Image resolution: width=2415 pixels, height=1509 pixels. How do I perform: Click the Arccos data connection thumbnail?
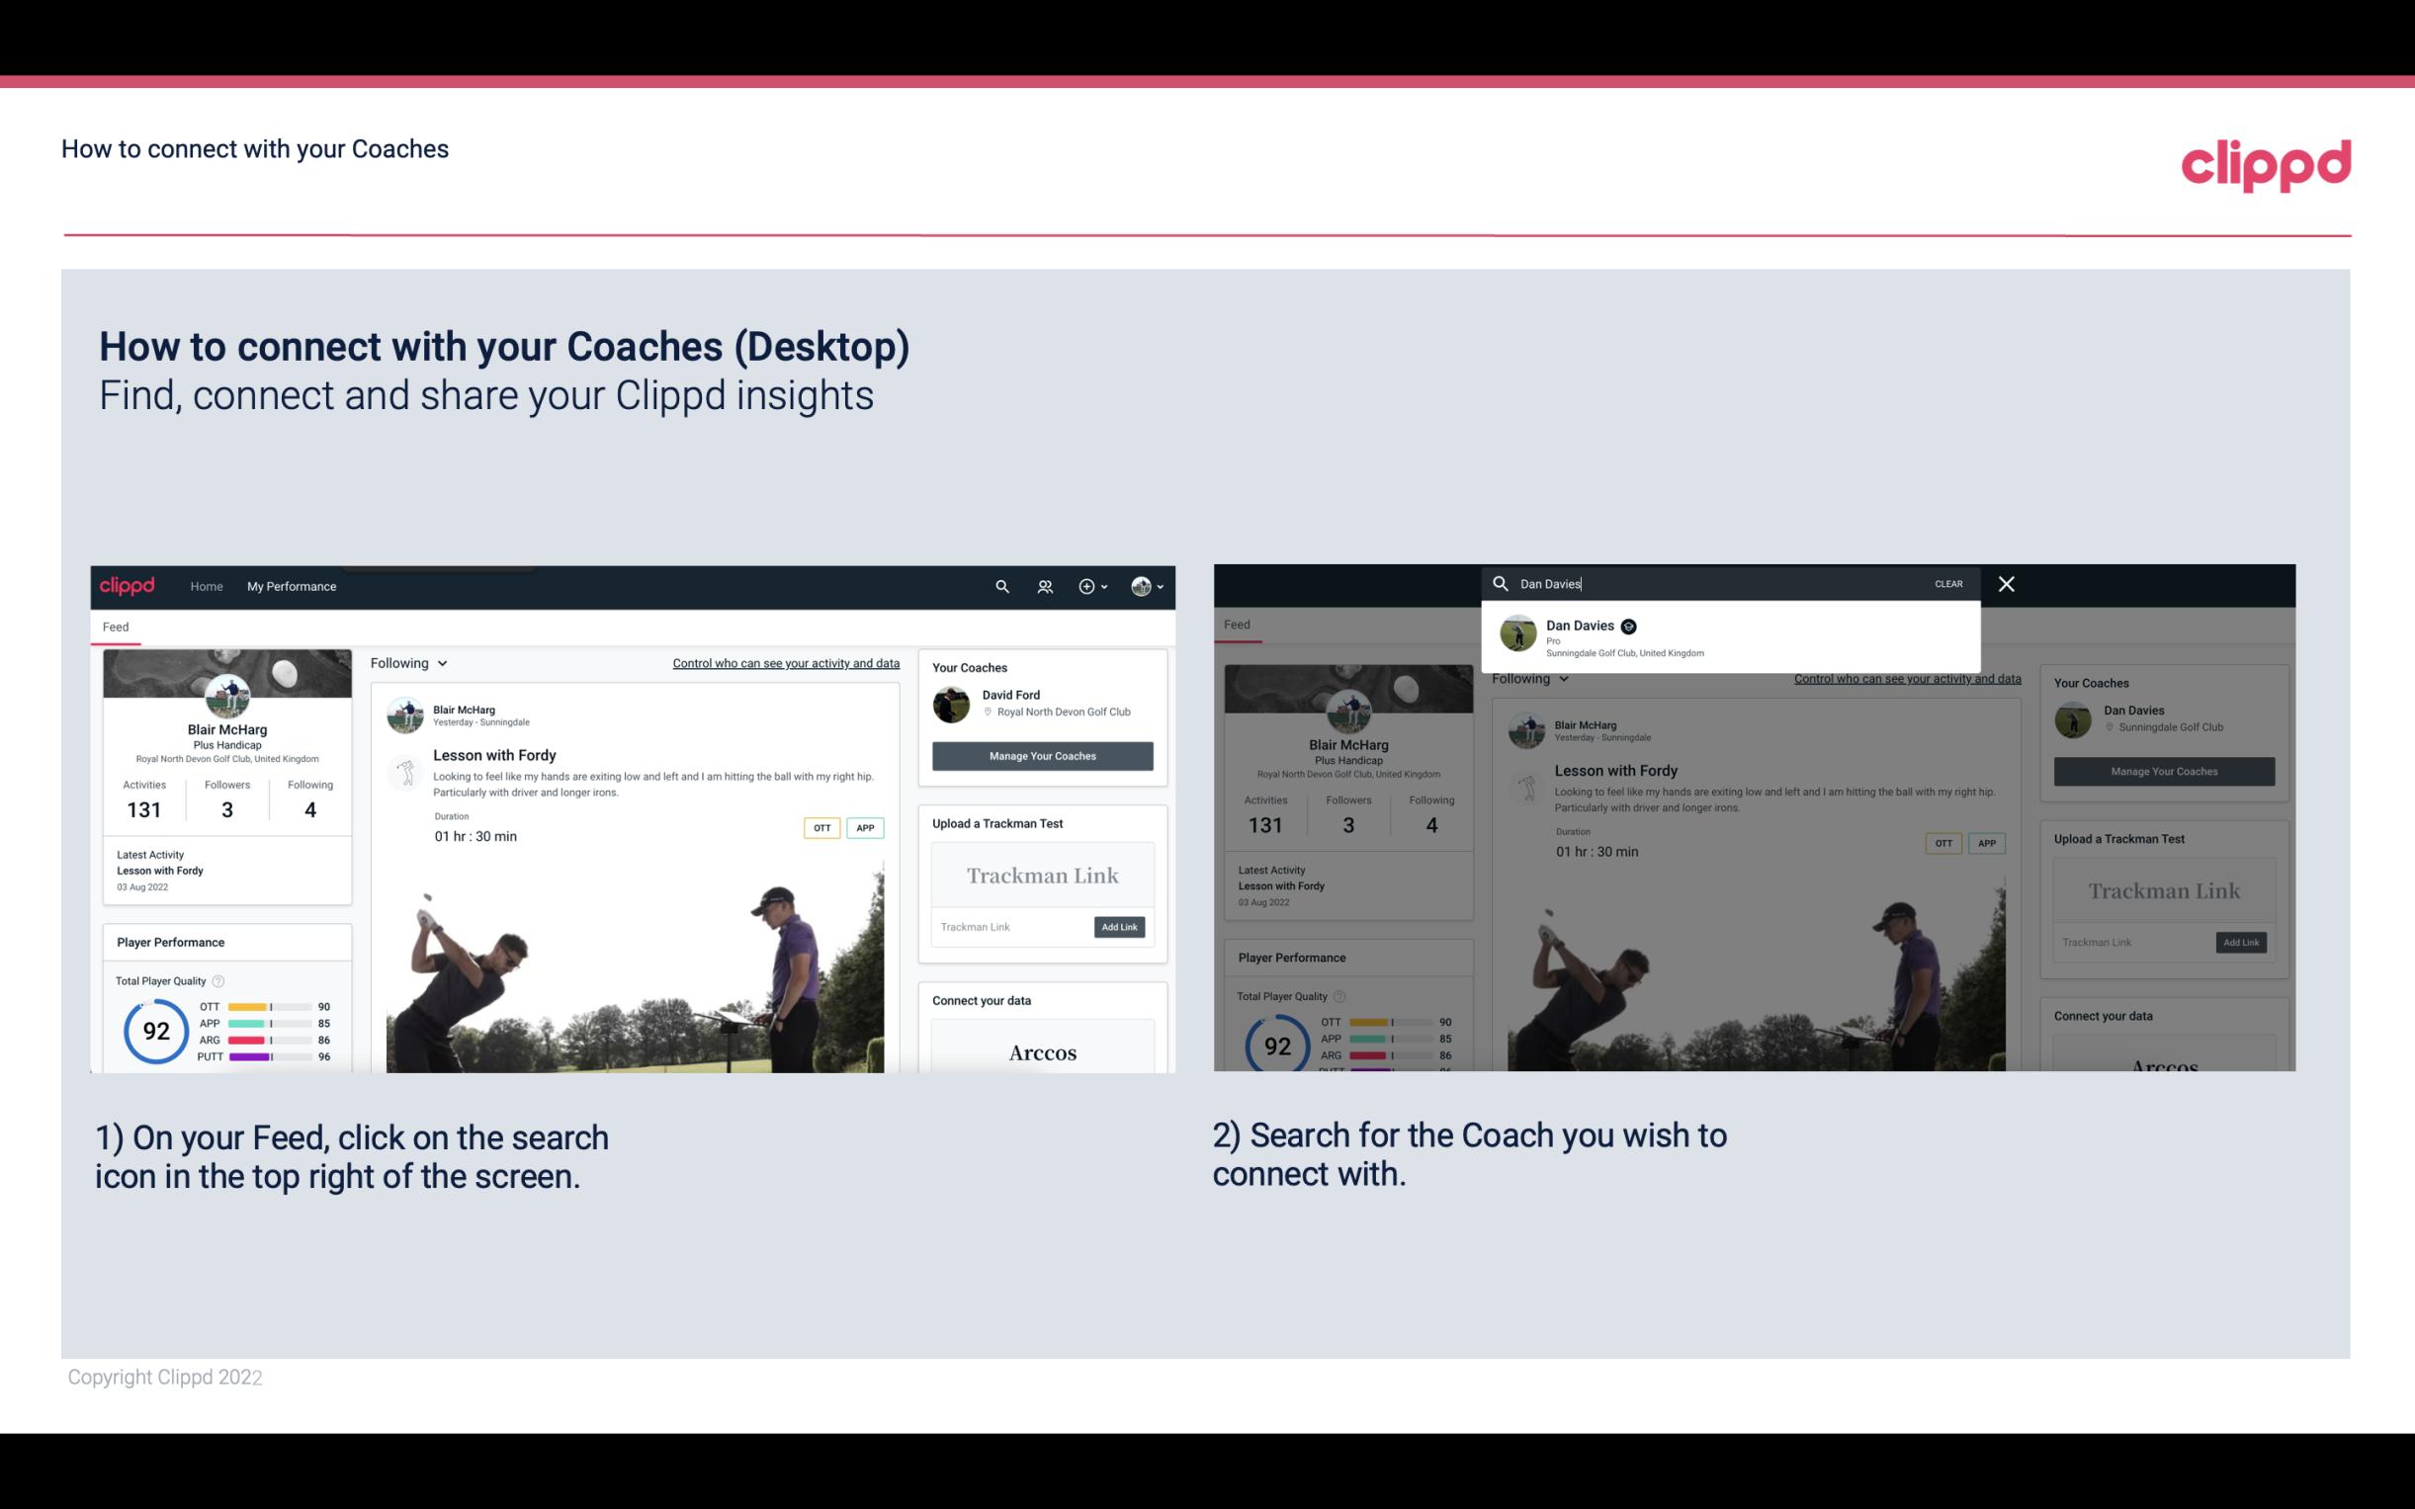tap(1040, 1051)
